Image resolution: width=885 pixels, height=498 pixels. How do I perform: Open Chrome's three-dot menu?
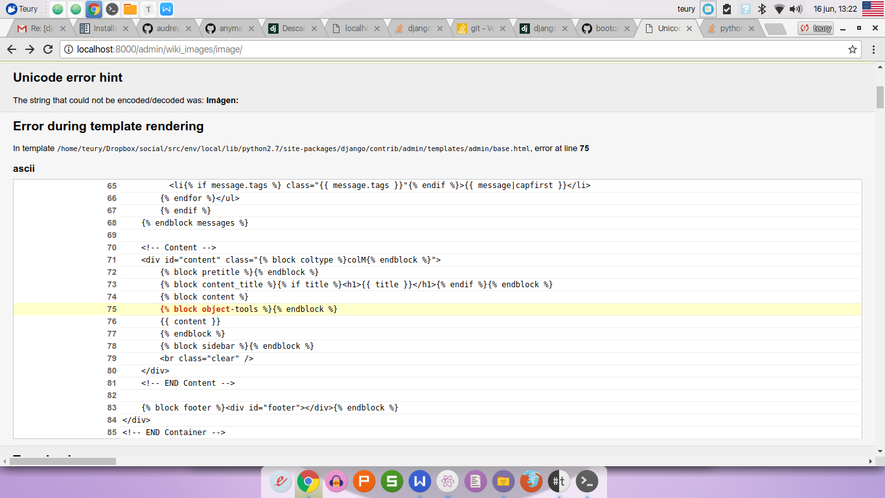(x=874, y=49)
